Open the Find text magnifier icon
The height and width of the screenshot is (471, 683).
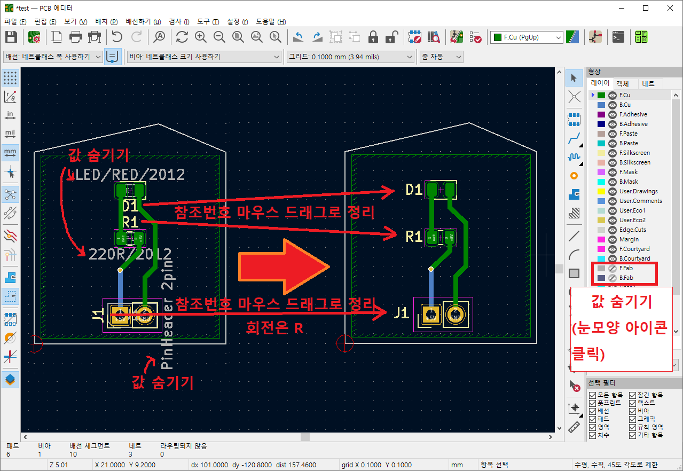[x=159, y=37]
